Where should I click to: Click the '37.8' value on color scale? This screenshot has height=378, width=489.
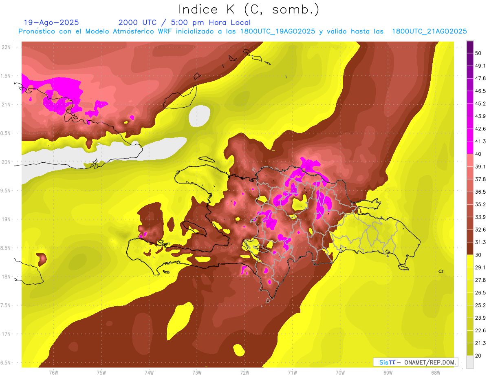click(480, 179)
